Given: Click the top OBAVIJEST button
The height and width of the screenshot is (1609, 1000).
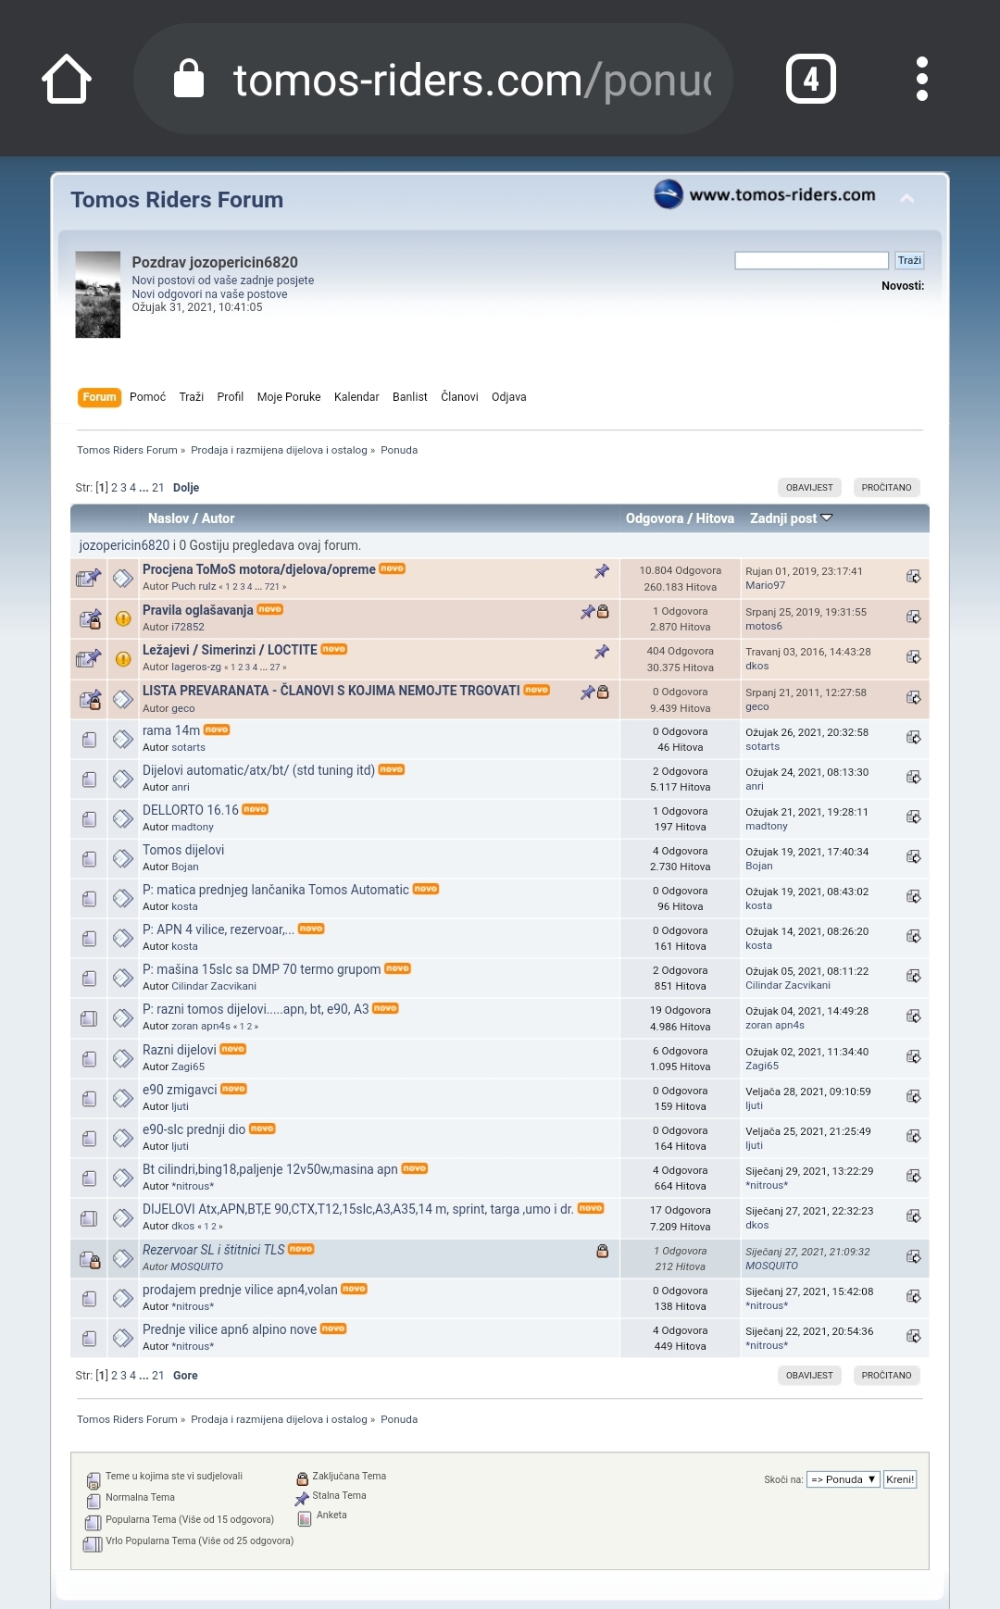Looking at the screenshot, I should [x=809, y=488].
